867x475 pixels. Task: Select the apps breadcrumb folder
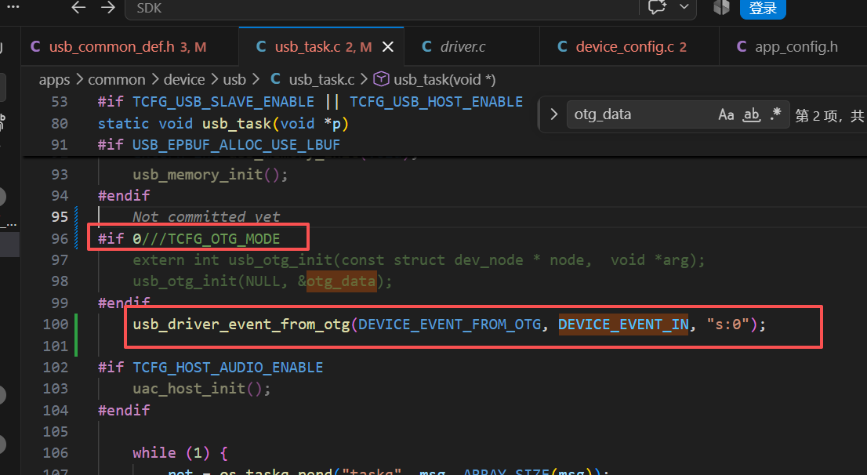pyautogui.click(x=54, y=80)
